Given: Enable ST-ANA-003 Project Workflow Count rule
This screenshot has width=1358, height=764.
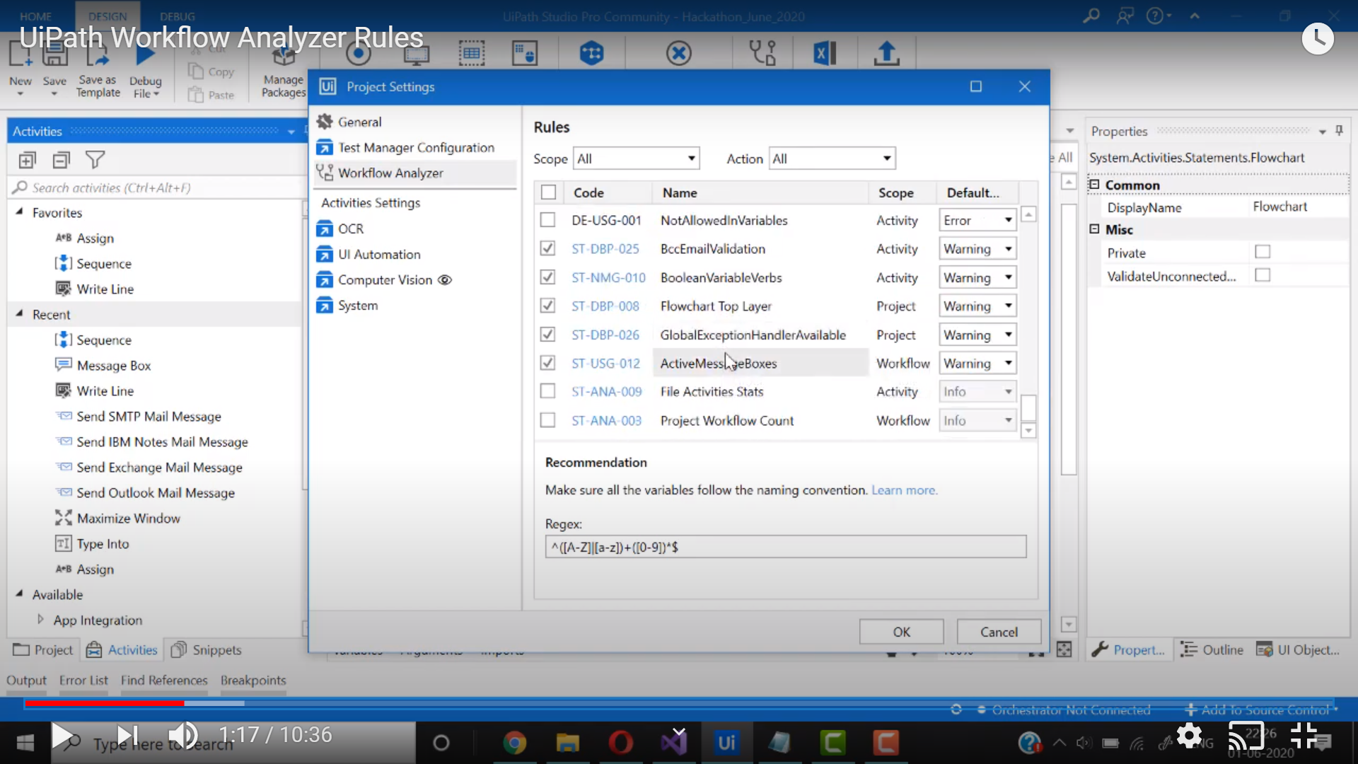Looking at the screenshot, I should coord(547,420).
